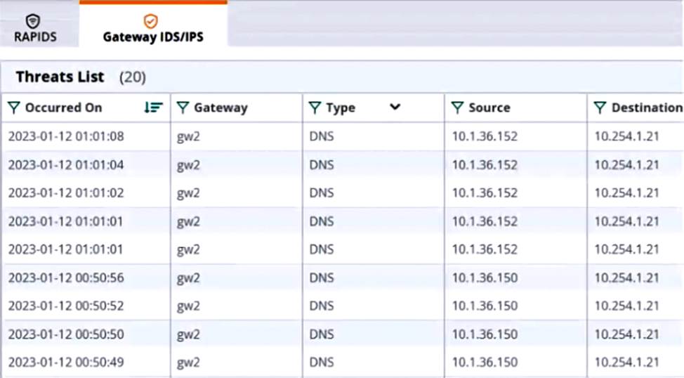Select threat row at 2023-01-12 01:01:04

click(66, 165)
